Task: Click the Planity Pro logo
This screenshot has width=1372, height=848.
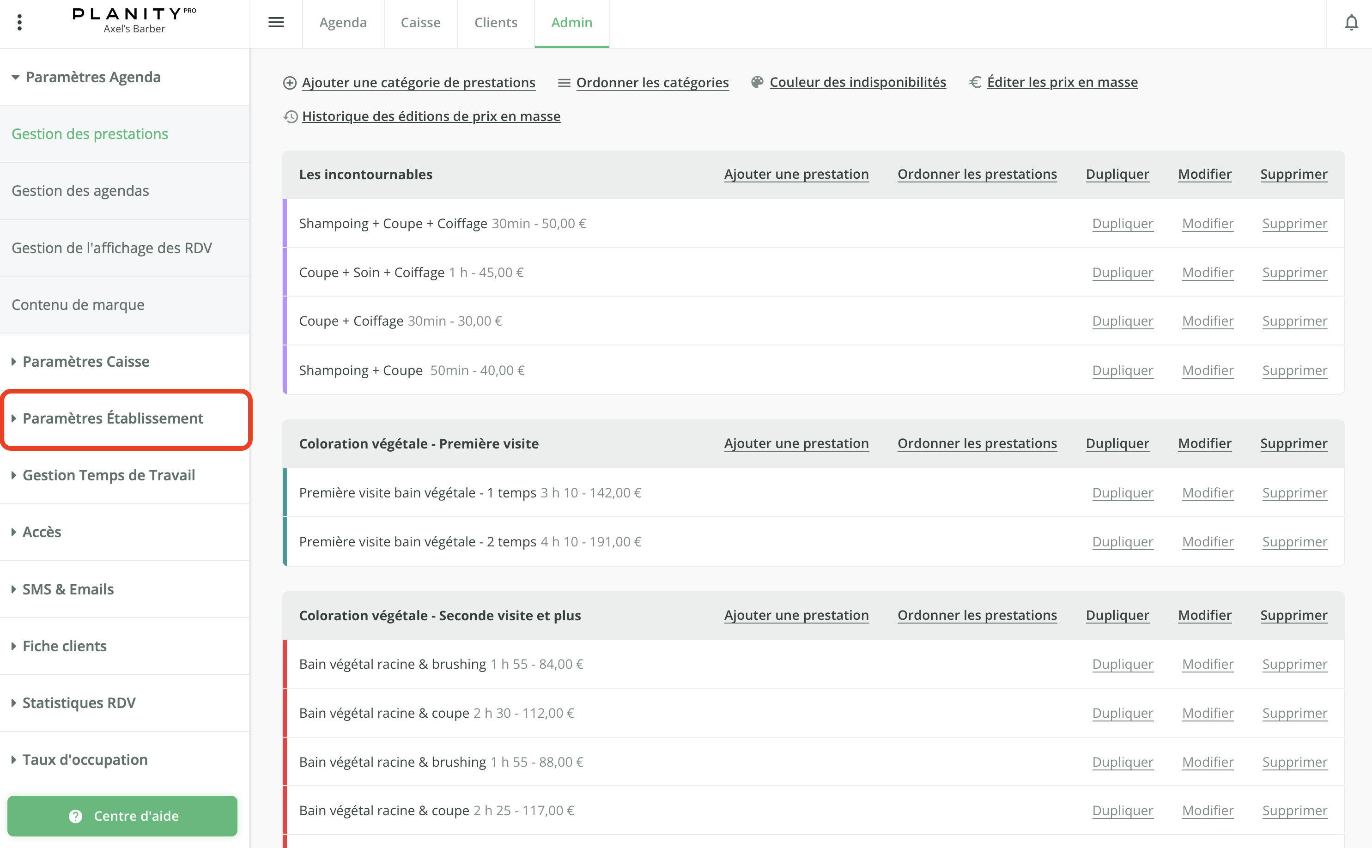Action: (133, 15)
